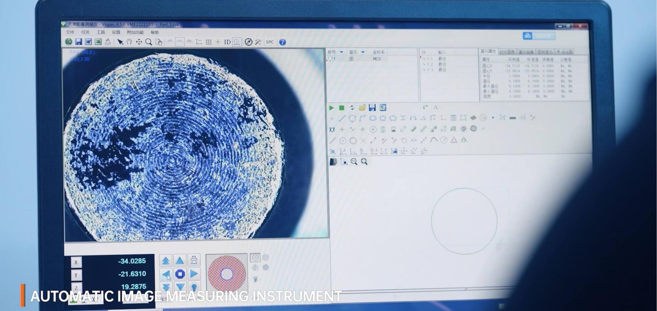
Task: Activate the hand pan tool
Action: [129, 42]
